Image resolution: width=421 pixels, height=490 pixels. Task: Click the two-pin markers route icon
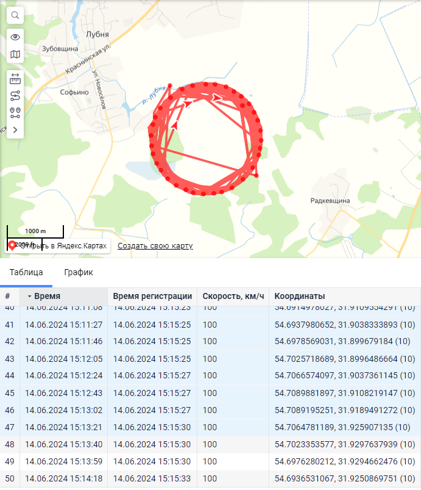coord(15,113)
